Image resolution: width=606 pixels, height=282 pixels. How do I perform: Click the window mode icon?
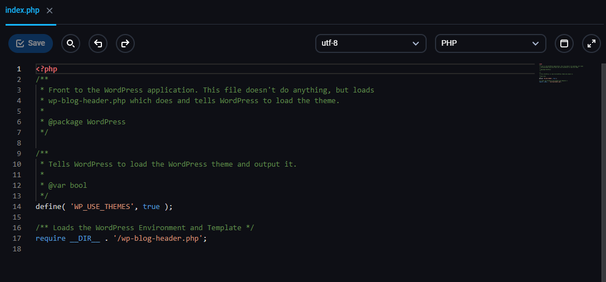564,43
